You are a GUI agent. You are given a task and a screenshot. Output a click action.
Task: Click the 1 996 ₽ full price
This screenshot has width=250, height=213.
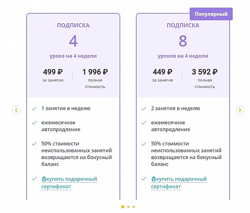tap(95, 72)
